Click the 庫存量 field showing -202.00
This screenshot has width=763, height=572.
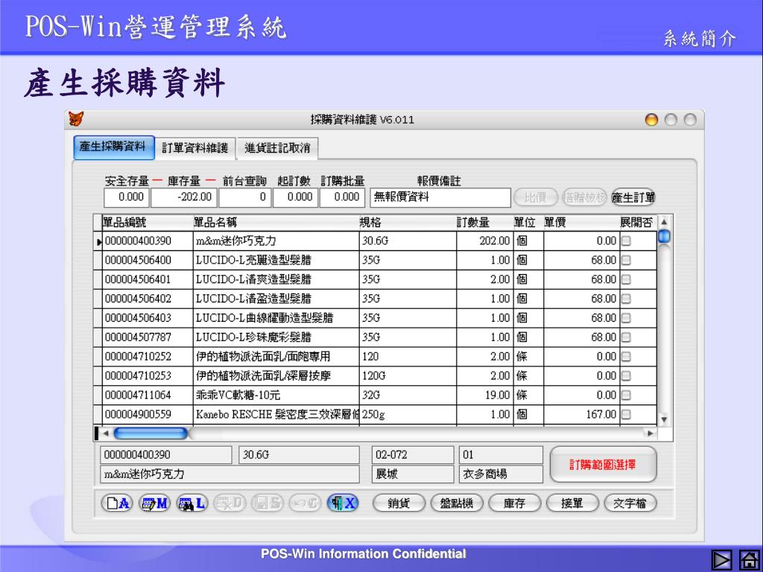pos(184,197)
